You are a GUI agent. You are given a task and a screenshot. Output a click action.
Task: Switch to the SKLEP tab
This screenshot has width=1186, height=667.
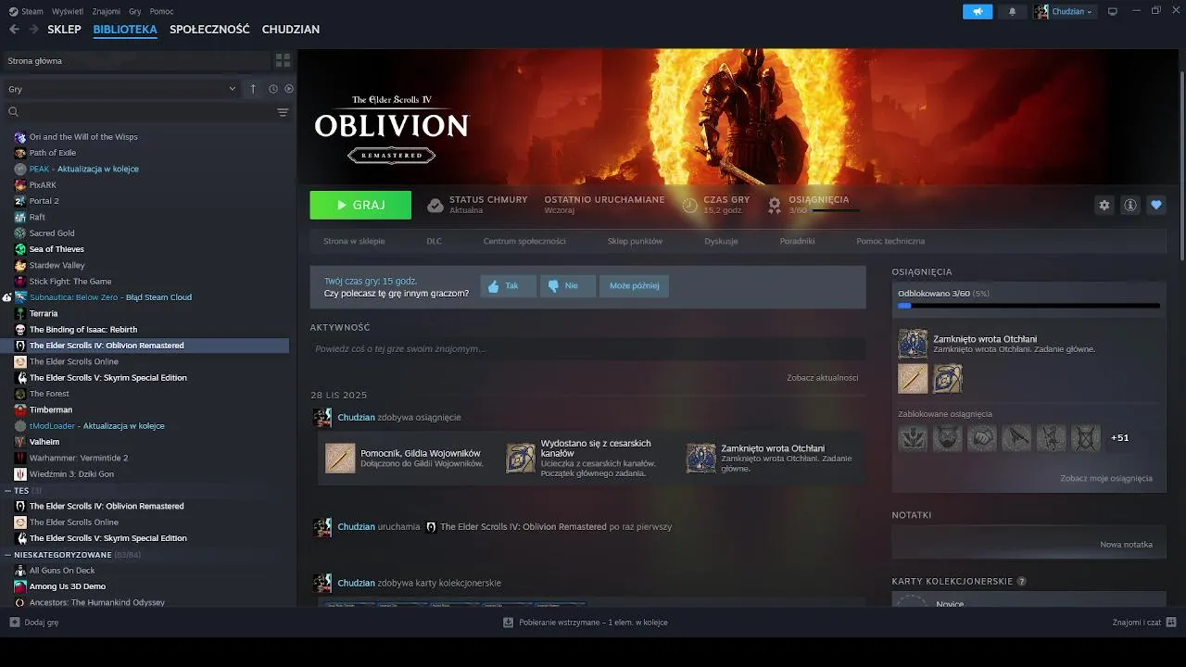point(65,30)
